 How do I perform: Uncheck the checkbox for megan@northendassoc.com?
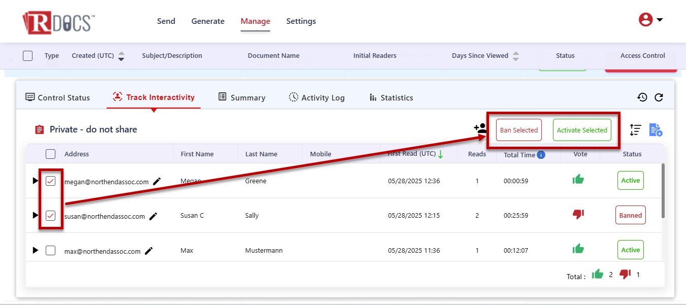tap(50, 181)
